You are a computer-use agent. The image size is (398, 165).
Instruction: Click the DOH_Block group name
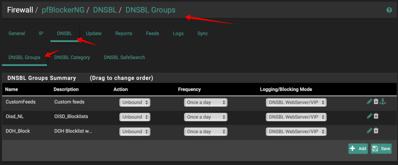click(x=18, y=131)
